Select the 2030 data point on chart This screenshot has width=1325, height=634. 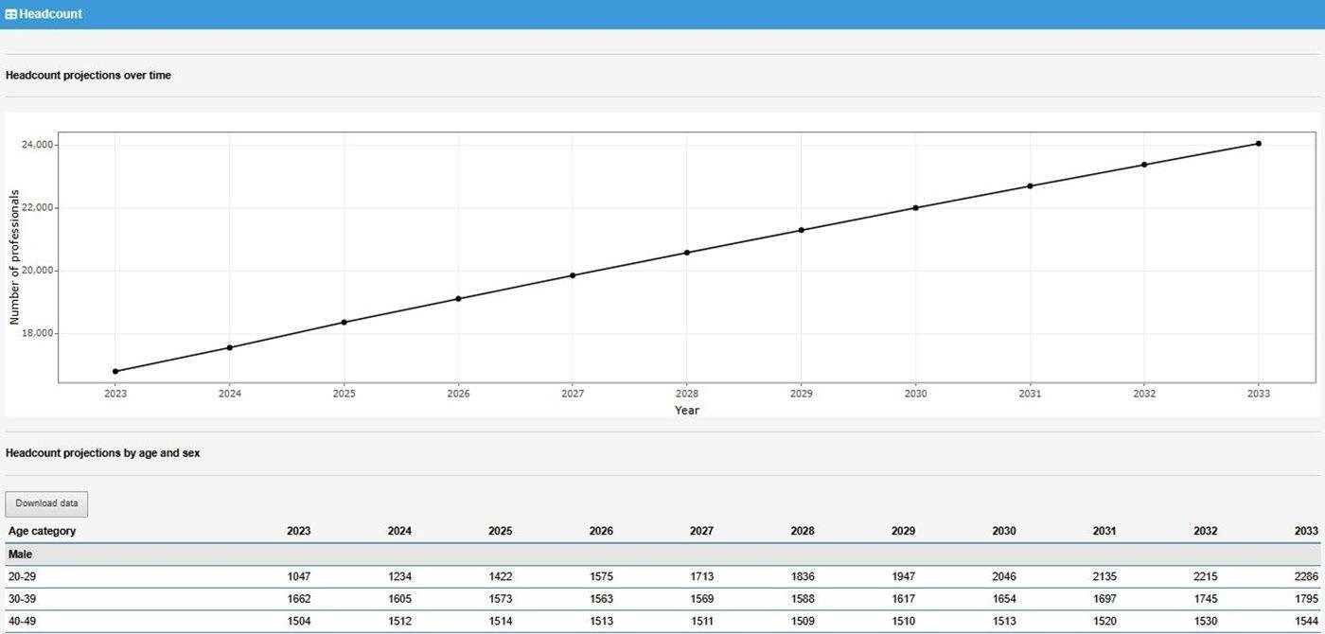pos(915,208)
